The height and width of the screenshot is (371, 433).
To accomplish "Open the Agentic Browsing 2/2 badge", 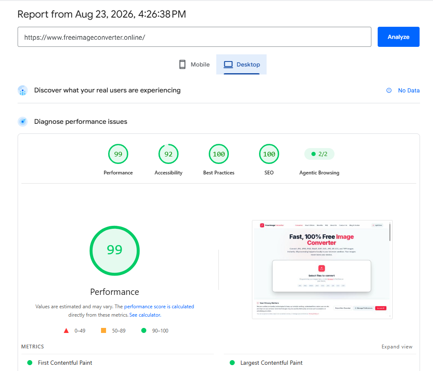I will point(319,154).
